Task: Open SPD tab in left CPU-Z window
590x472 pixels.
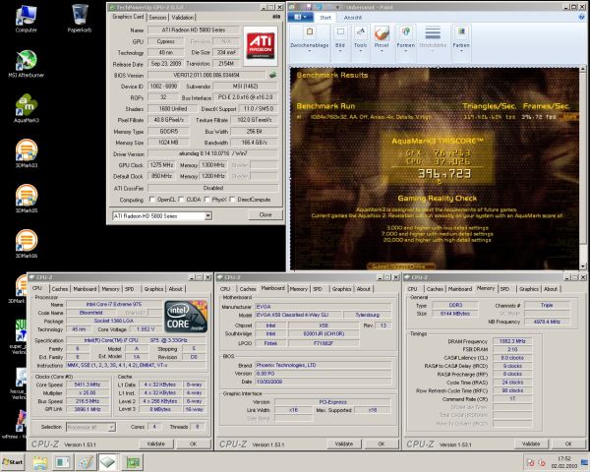Action: coord(130,289)
